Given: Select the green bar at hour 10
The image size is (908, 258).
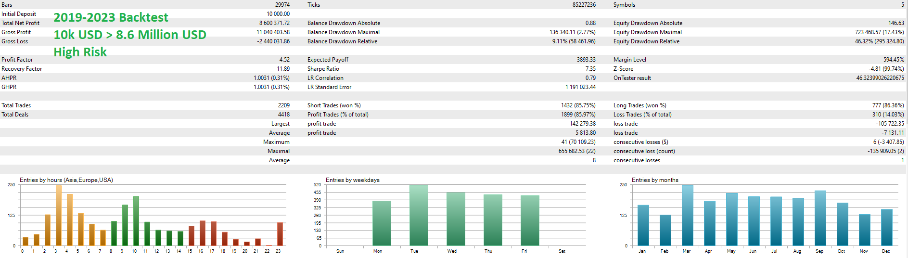Looking at the screenshot, I should click(x=136, y=221).
